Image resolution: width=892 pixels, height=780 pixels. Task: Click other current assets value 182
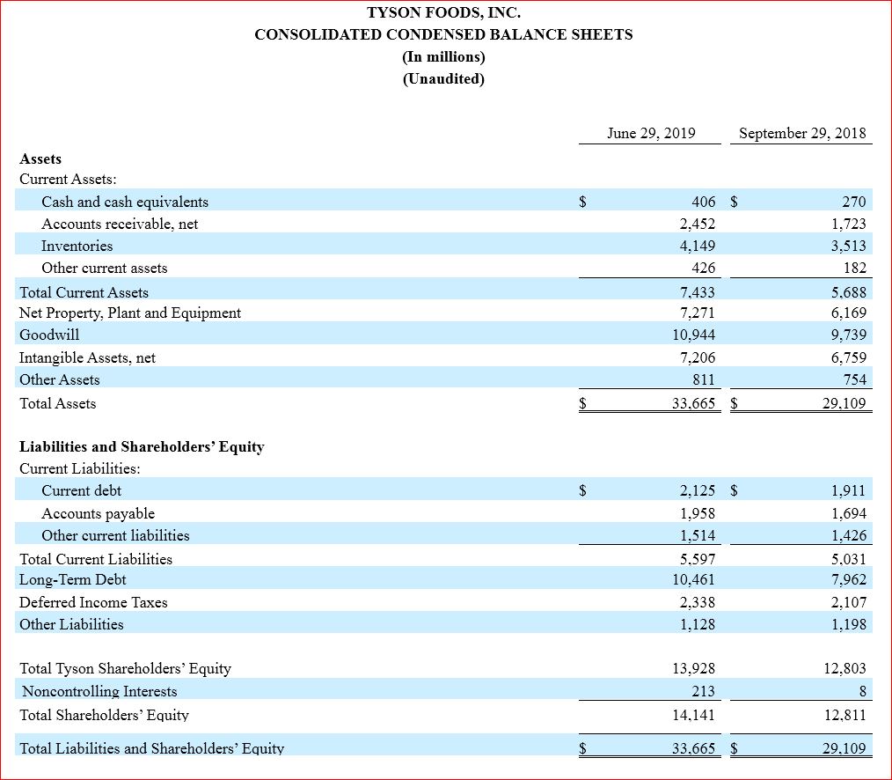click(854, 269)
